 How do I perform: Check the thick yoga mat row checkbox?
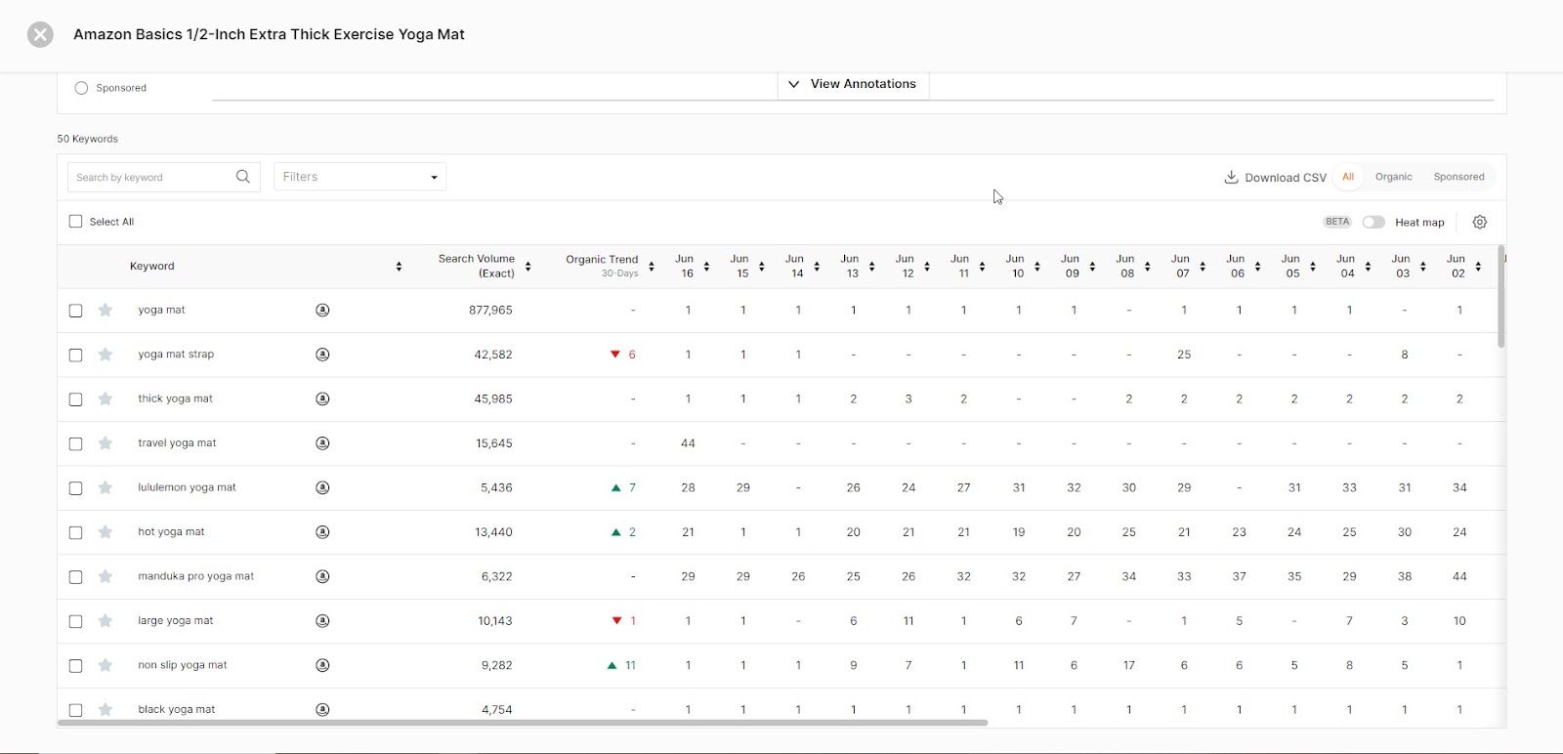click(x=75, y=399)
